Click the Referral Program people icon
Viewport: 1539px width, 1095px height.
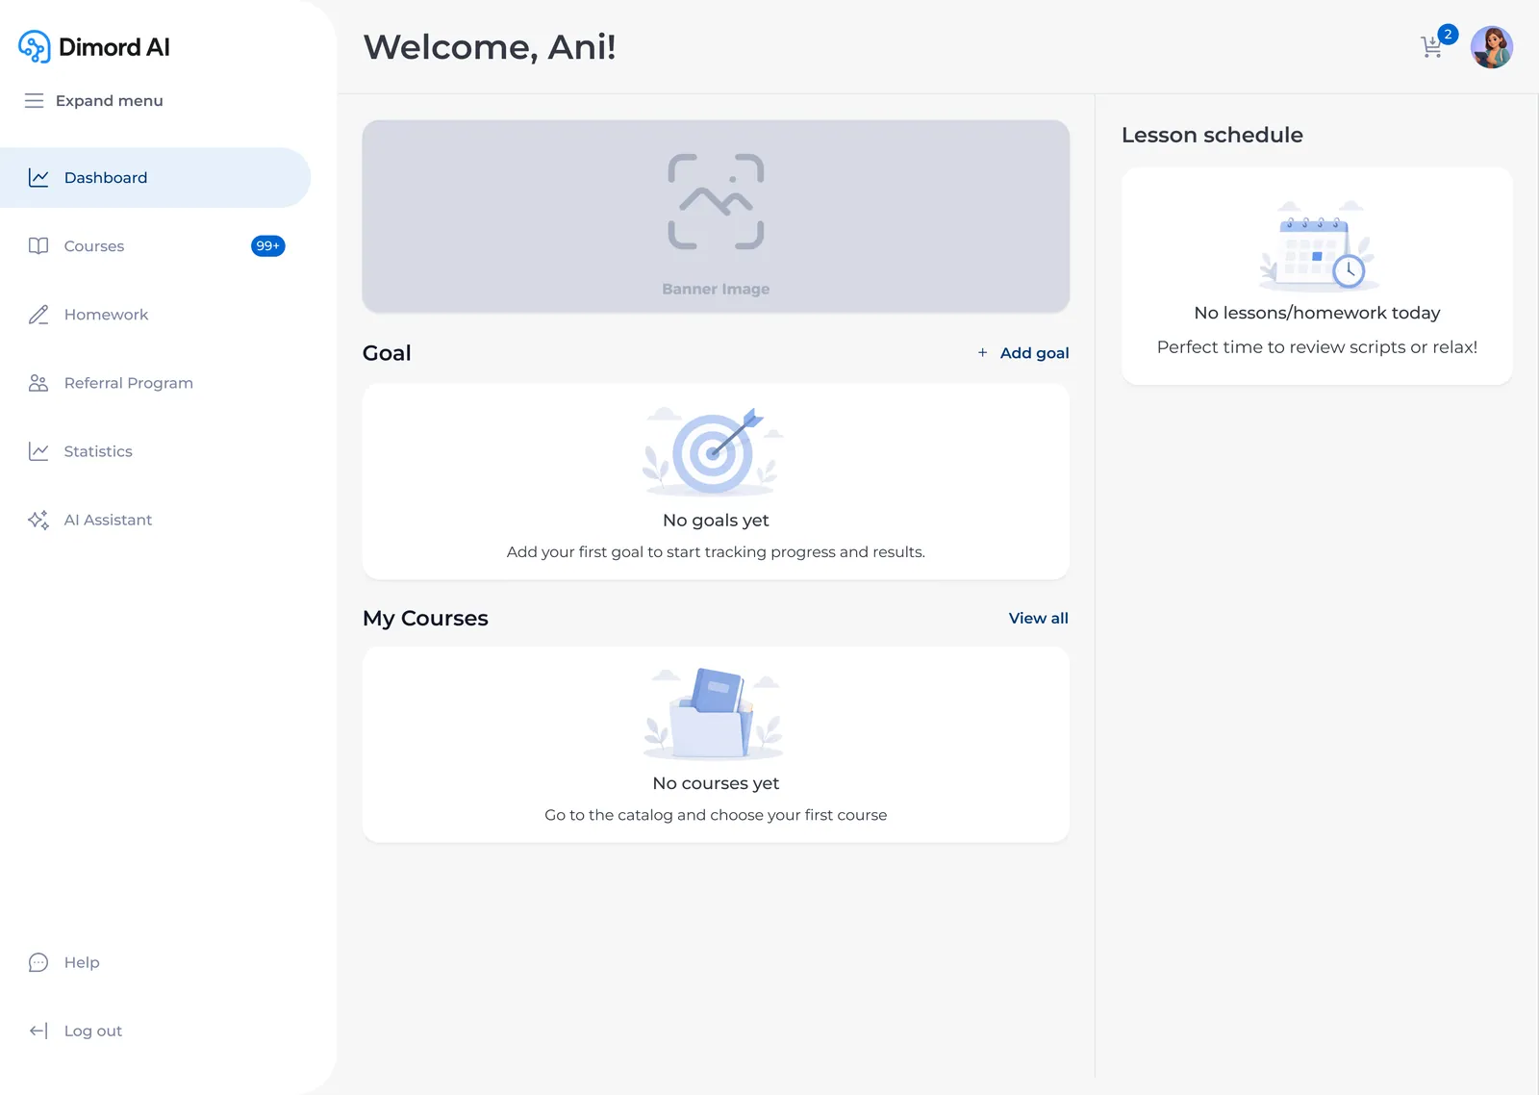(38, 383)
